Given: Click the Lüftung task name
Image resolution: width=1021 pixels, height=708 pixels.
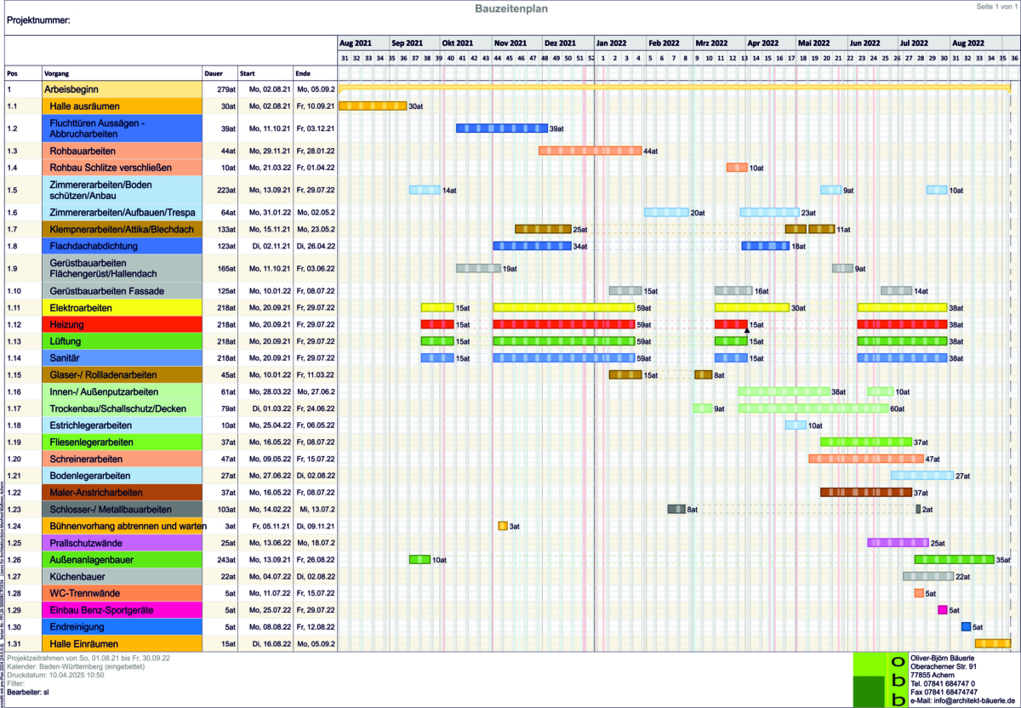Looking at the screenshot, I should [66, 341].
